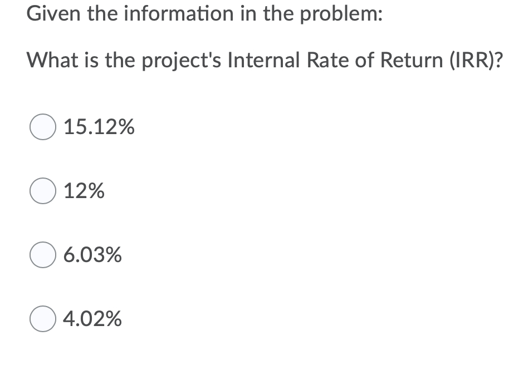Select the 6.03% radio button
Viewport: 528px width, 365px height.
coord(42,255)
